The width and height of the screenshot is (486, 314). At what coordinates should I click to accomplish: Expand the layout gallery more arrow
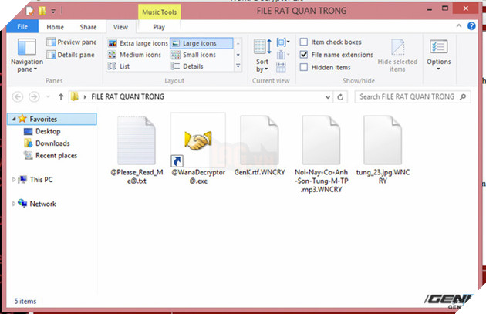238,67
